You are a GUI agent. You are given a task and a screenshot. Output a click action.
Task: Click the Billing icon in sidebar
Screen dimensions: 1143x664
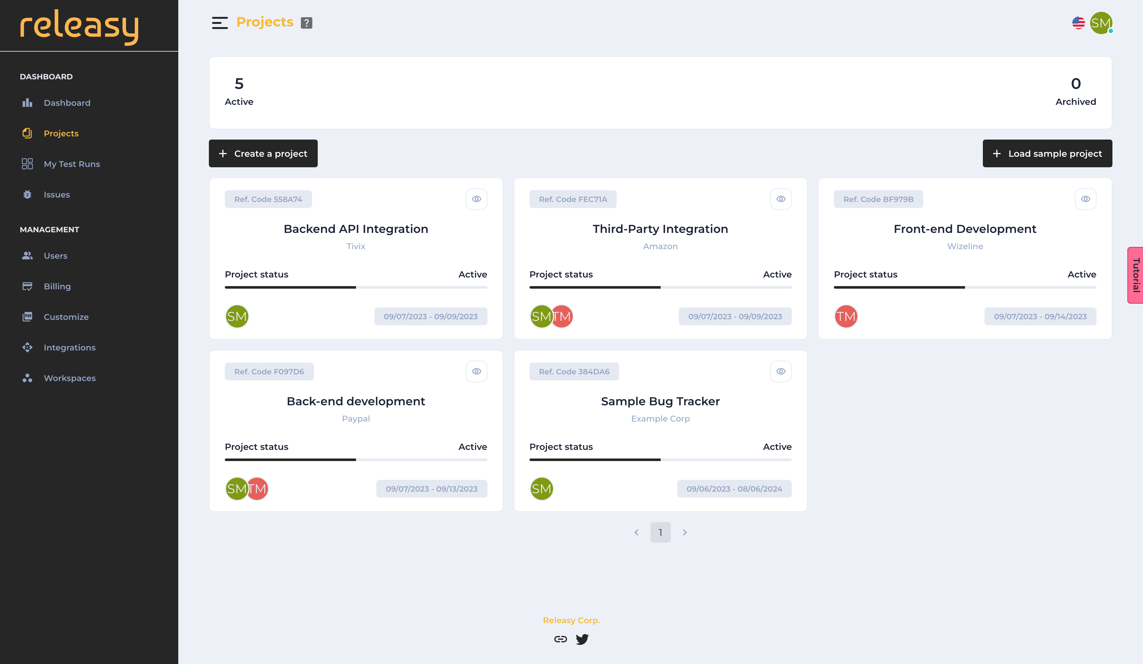coord(27,286)
